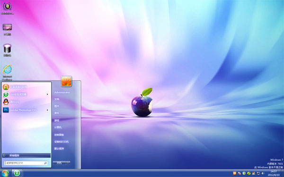Click the Windows Start orb
This screenshot has height=177, width=284.
click(x=5, y=173)
